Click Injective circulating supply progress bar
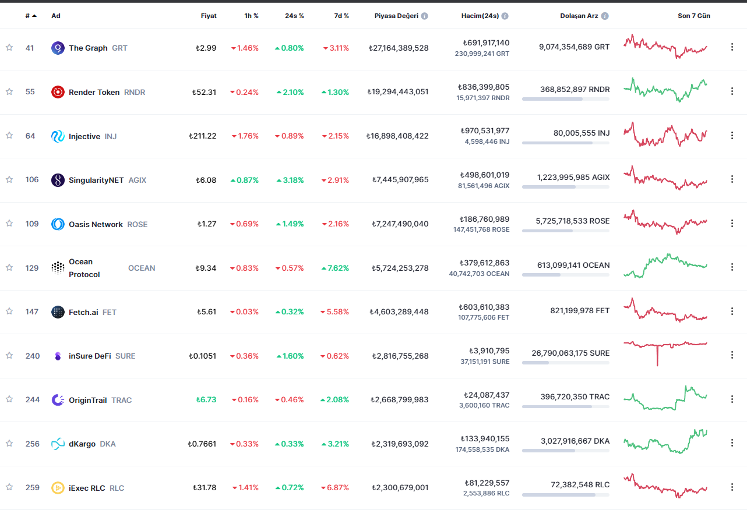Viewport: 747px width, 517px height. pos(565,143)
